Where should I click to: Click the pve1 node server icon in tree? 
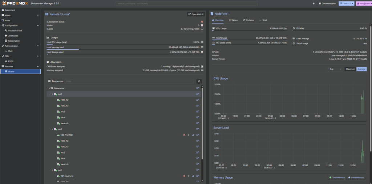(x=56, y=94)
